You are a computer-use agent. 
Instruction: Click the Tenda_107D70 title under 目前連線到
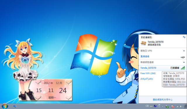pos(155,42)
